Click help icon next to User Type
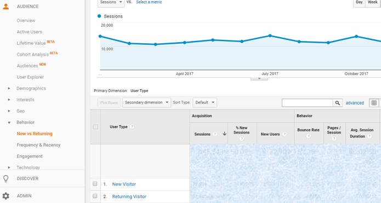Screen dimensions: 381x203 pyautogui.click(x=132, y=126)
